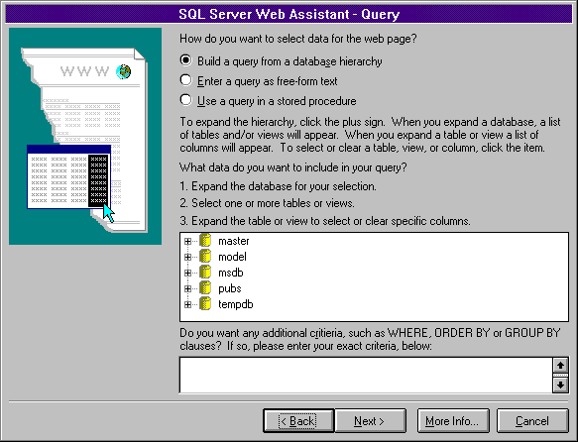Expand the master database node
Image resolution: width=578 pixels, height=442 pixels.
pyautogui.click(x=187, y=241)
